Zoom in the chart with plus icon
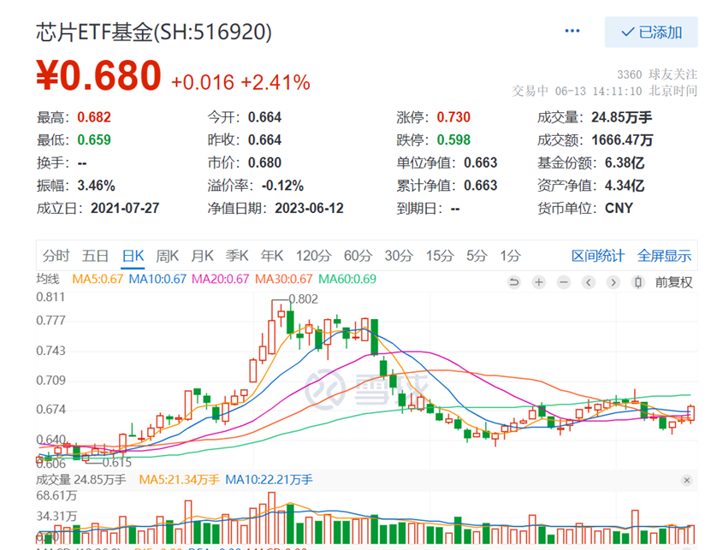The width and height of the screenshot is (711, 550). [539, 282]
